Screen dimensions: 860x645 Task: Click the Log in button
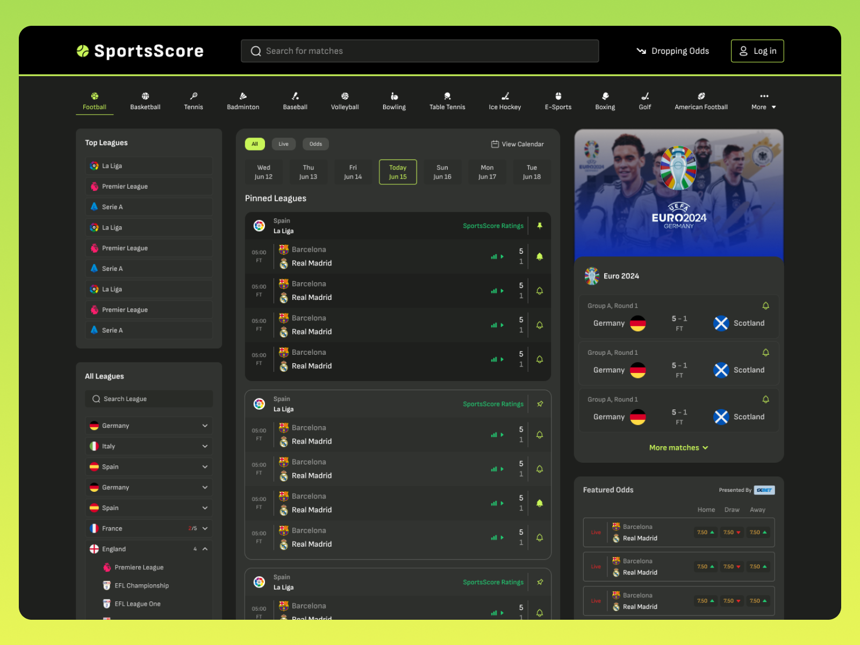757,51
